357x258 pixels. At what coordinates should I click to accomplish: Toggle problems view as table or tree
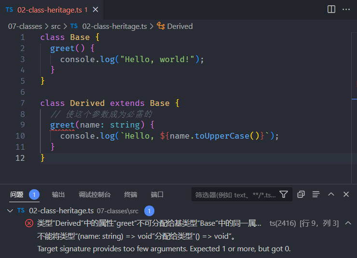(x=316, y=194)
